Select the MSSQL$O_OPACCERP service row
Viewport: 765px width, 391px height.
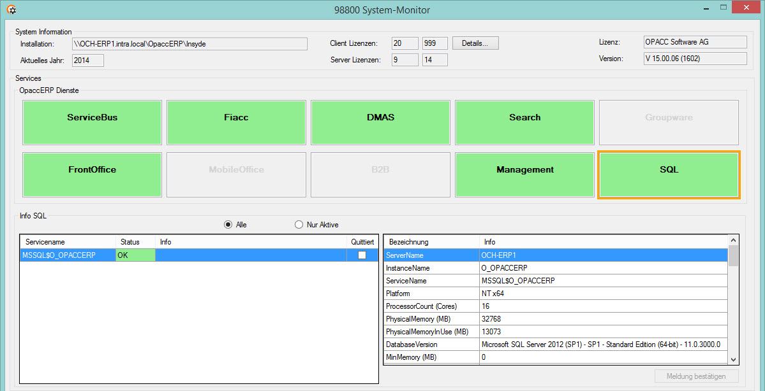(198, 255)
